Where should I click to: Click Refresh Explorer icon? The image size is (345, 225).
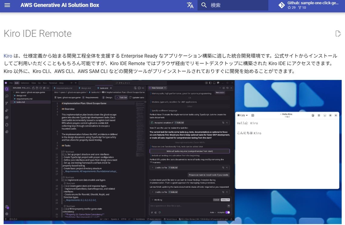(41, 88)
